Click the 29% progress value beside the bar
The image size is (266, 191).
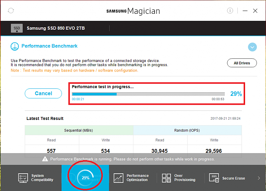pyautogui.click(x=236, y=94)
